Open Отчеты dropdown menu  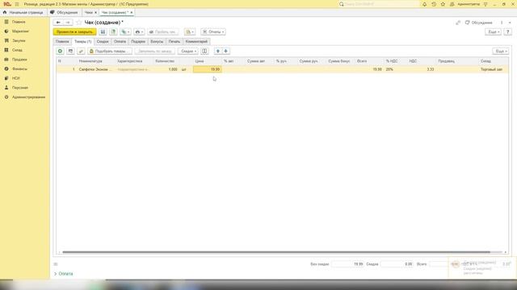click(213, 32)
